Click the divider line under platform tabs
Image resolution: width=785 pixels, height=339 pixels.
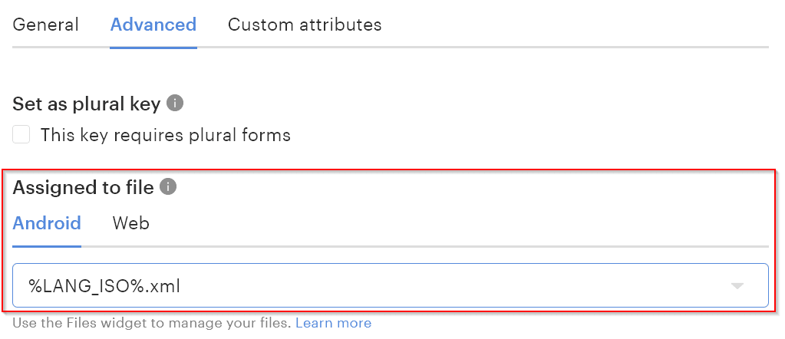pyautogui.click(x=422, y=246)
